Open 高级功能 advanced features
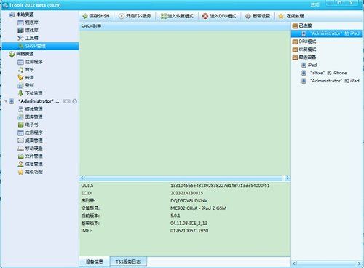The image size is (364, 268). coord(30,172)
